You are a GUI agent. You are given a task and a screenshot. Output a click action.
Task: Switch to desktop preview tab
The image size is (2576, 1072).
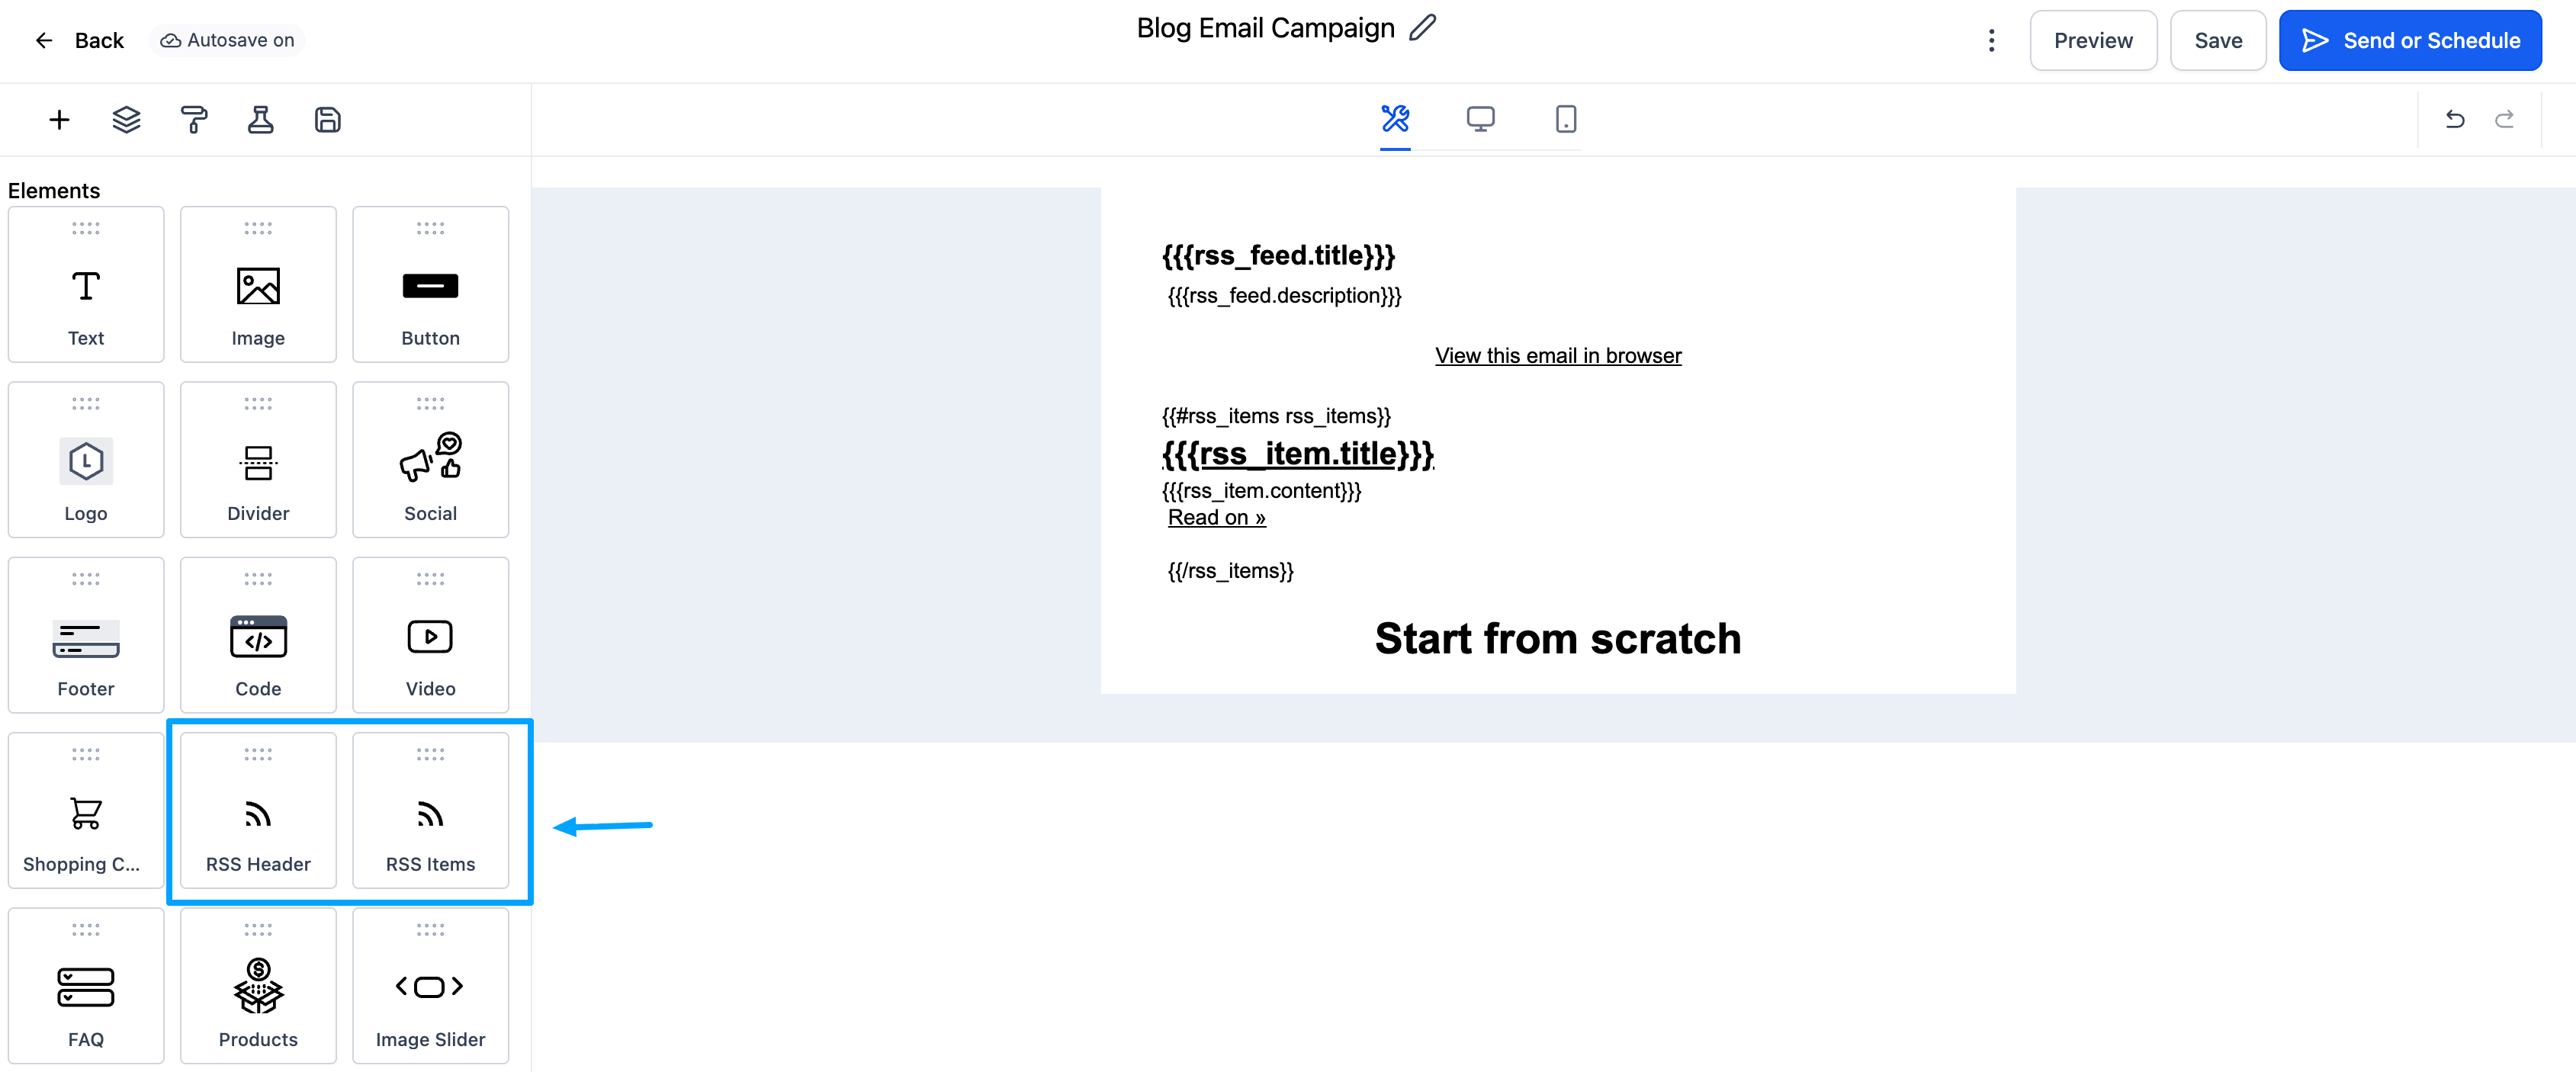coord(1481,119)
